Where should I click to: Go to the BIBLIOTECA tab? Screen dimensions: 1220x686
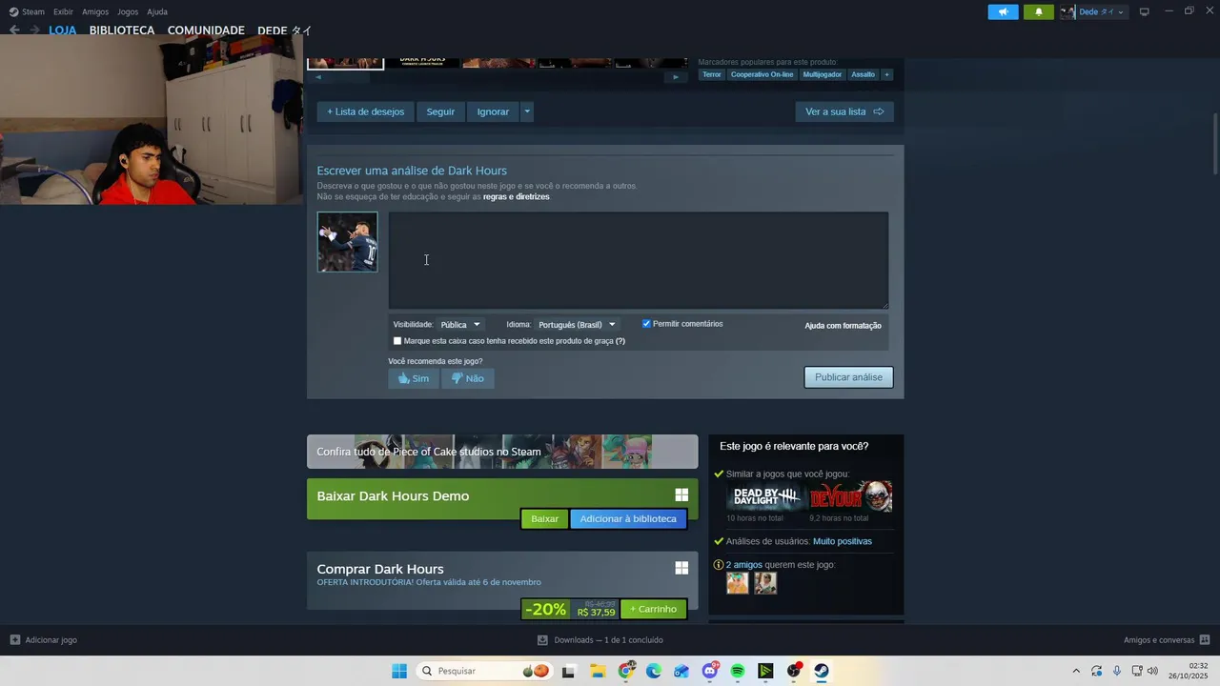(x=122, y=30)
